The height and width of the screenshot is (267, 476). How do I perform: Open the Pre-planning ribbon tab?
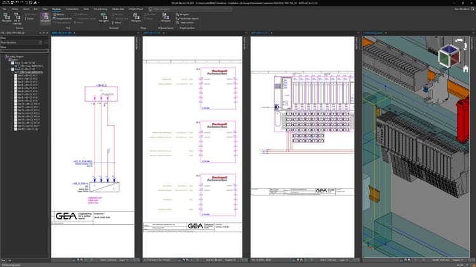point(100,9)
